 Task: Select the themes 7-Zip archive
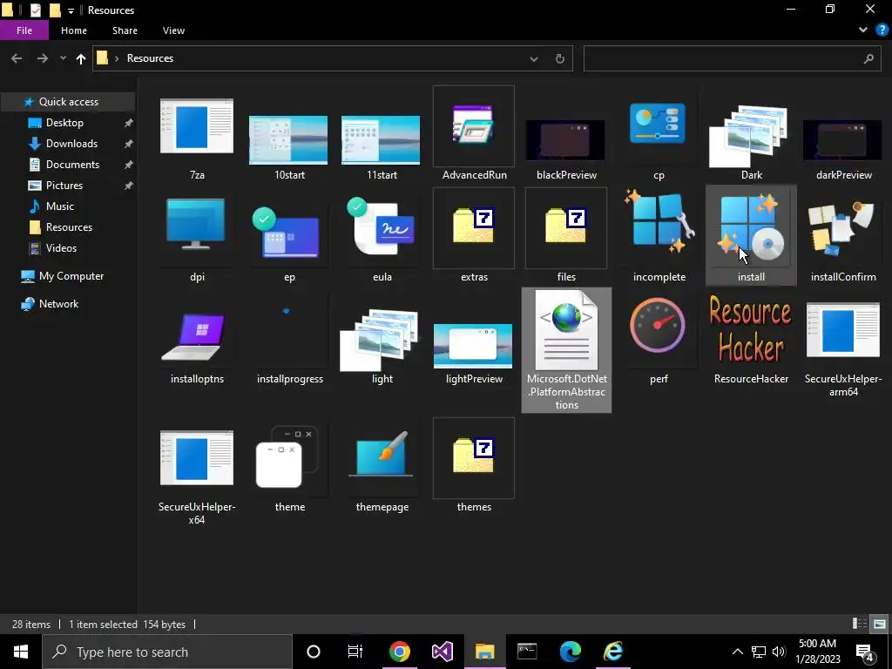coord(473,458)
